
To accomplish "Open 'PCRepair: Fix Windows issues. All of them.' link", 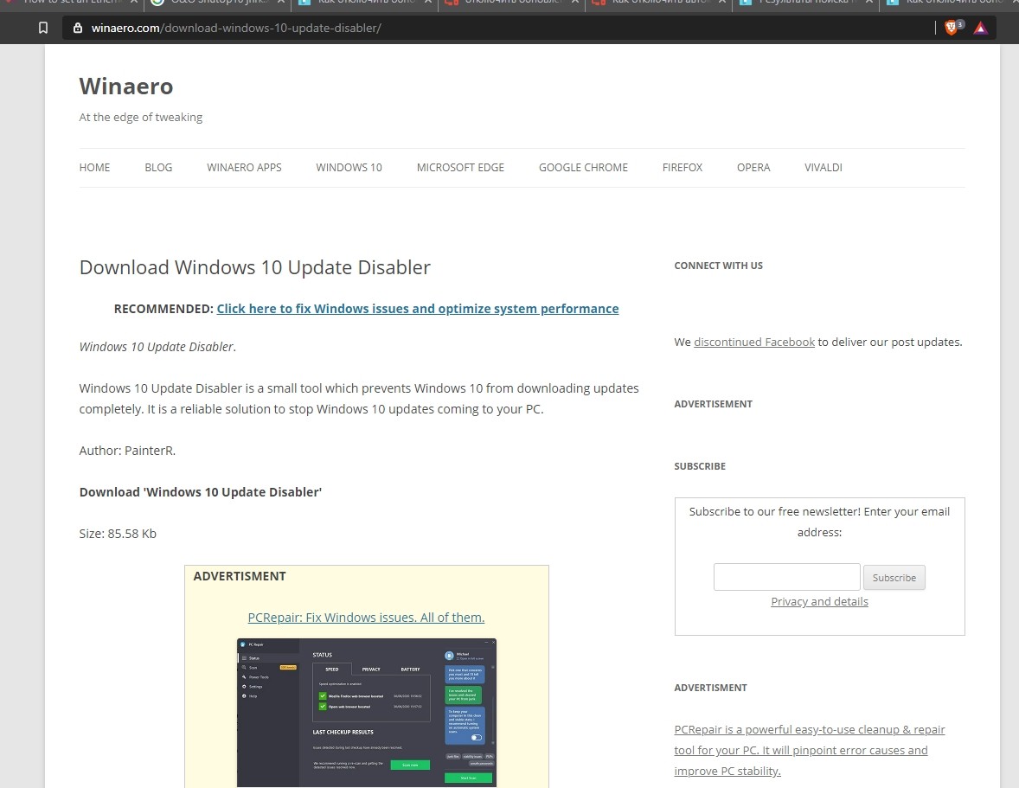I will [366, 617].
